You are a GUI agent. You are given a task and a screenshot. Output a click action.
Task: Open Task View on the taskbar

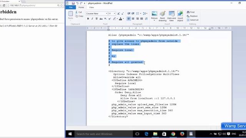pyautogui.click(x=137, y=134)
